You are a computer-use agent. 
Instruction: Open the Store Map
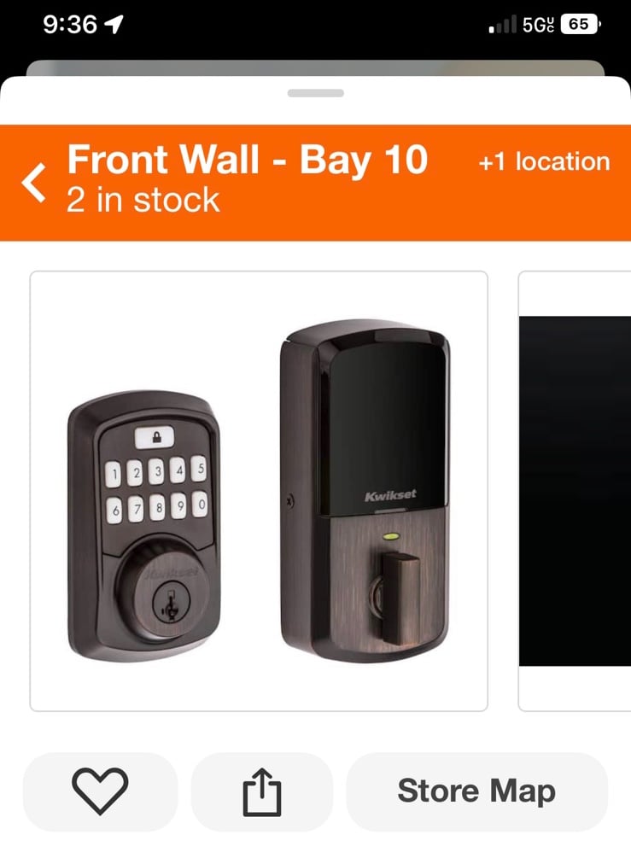(476, 791)
